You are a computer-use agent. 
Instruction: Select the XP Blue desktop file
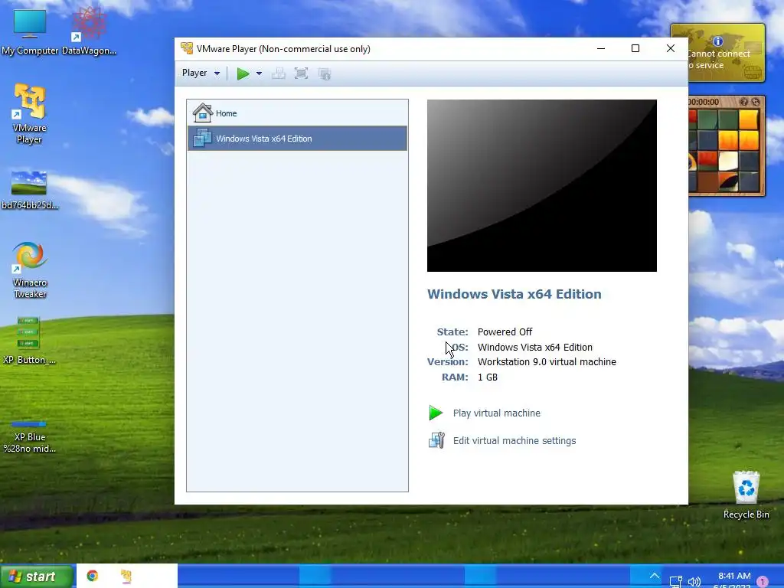30,436
